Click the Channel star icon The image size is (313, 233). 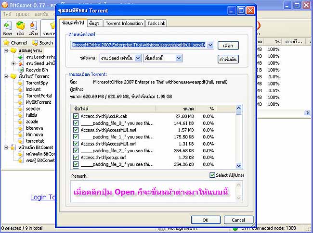click(x=7, y=43)
